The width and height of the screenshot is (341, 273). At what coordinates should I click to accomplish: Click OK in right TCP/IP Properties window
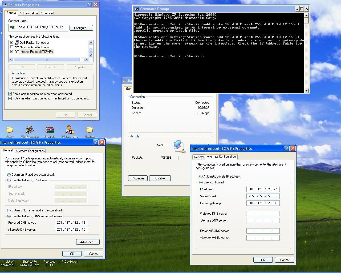point(263,260)
